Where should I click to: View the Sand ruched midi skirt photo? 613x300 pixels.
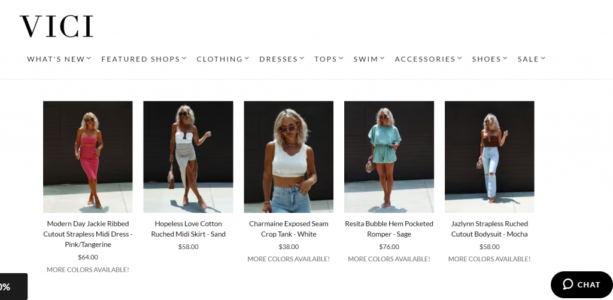coord(188,157)
